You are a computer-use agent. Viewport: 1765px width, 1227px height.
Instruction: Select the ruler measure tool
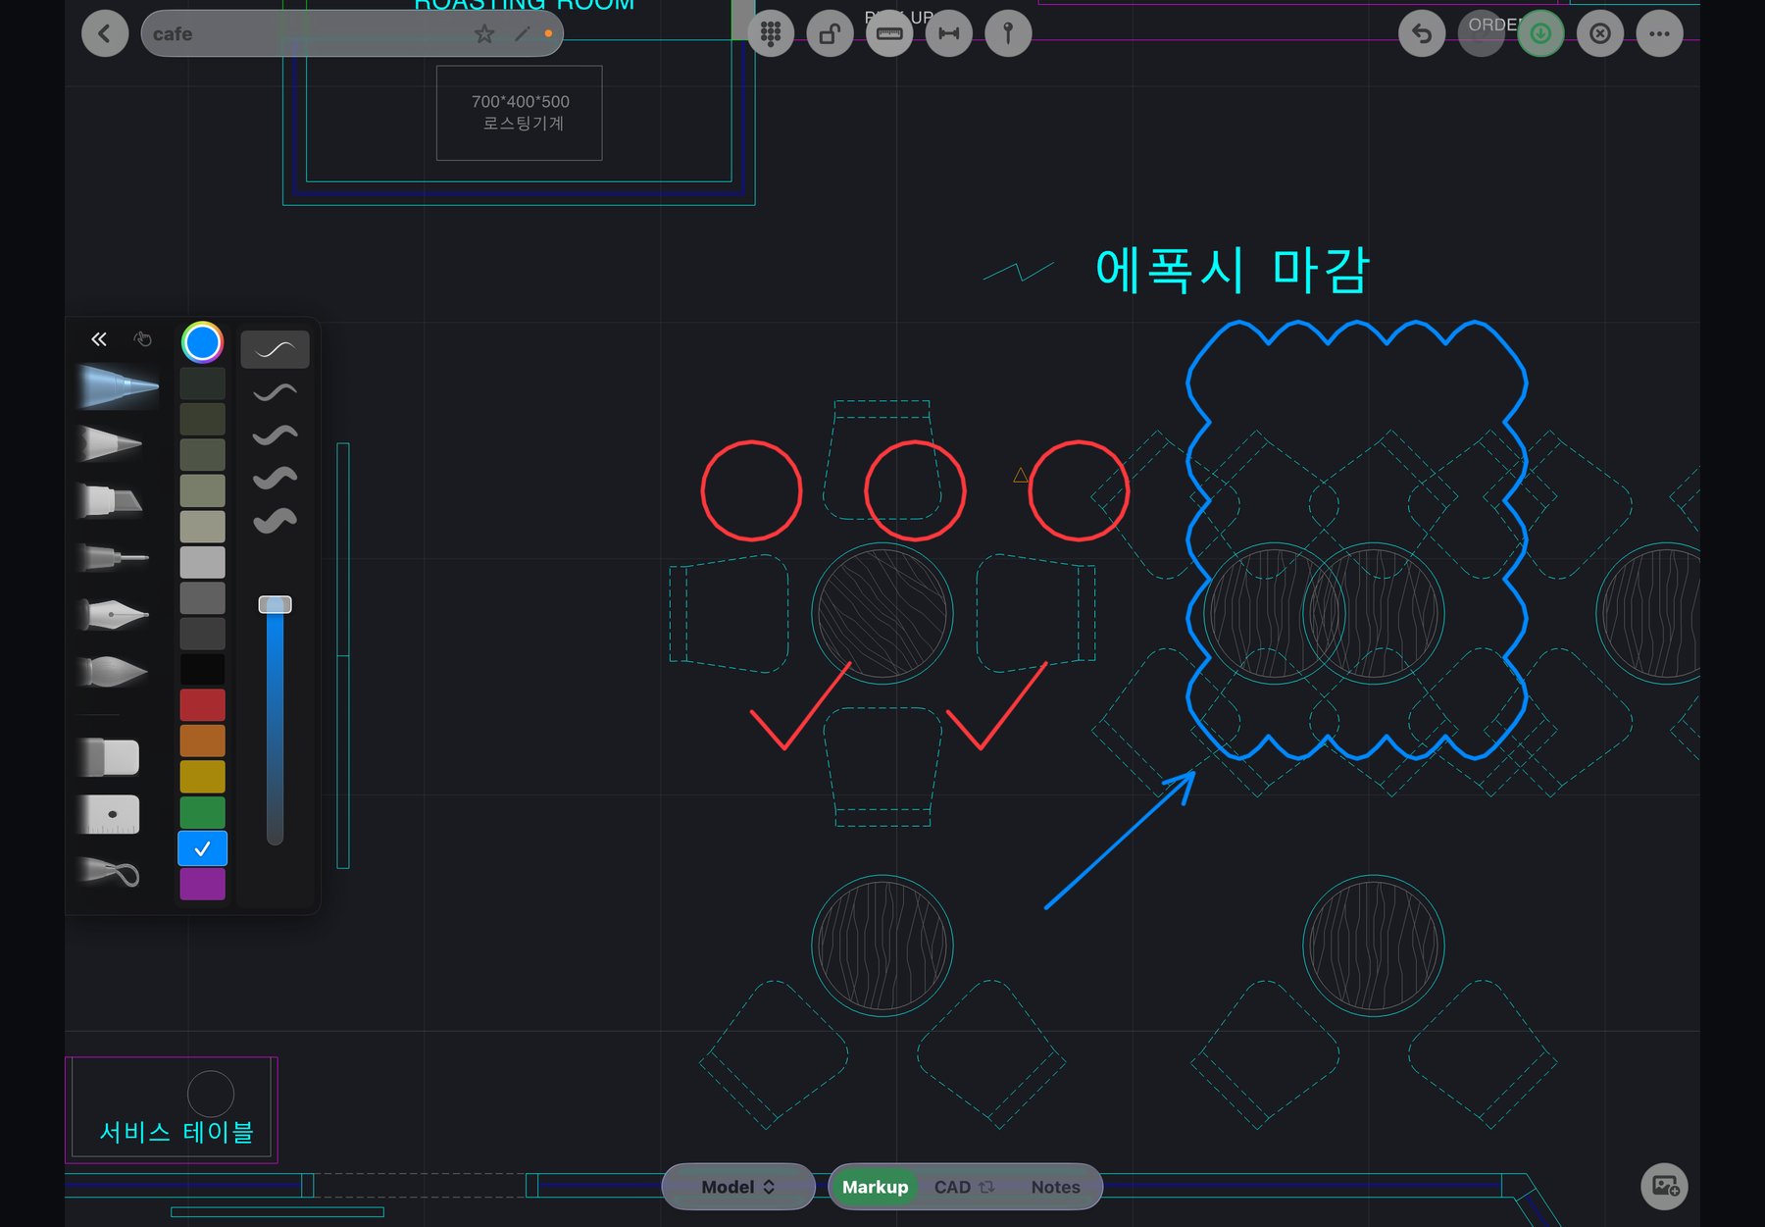889,34
